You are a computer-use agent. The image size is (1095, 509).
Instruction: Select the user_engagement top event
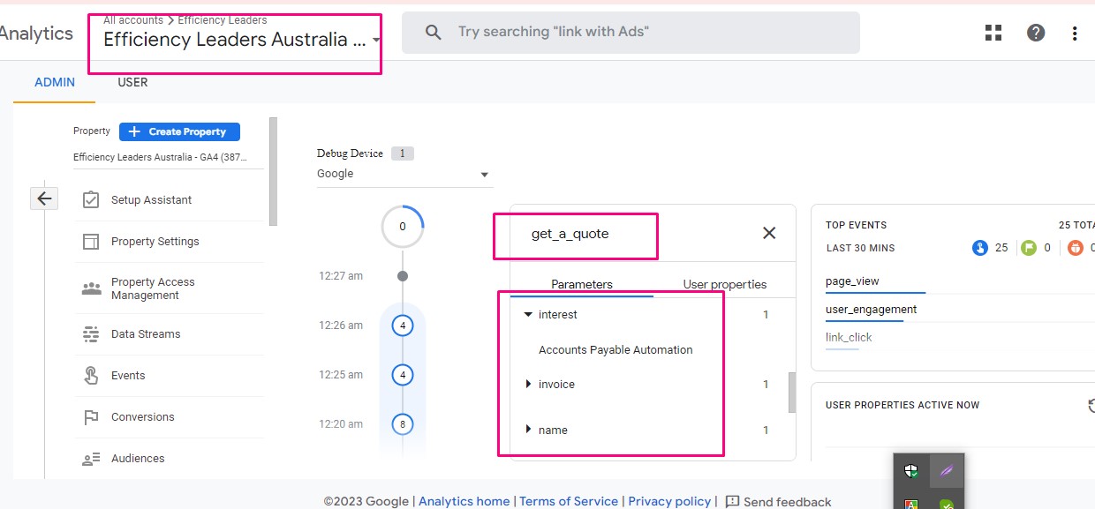871,310
